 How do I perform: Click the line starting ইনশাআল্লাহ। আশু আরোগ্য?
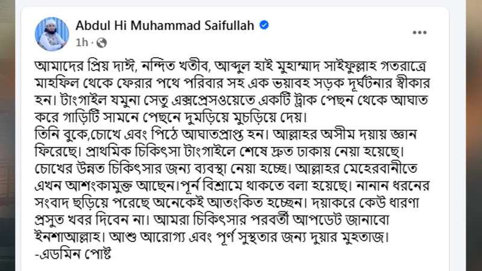tap(212, 237)
